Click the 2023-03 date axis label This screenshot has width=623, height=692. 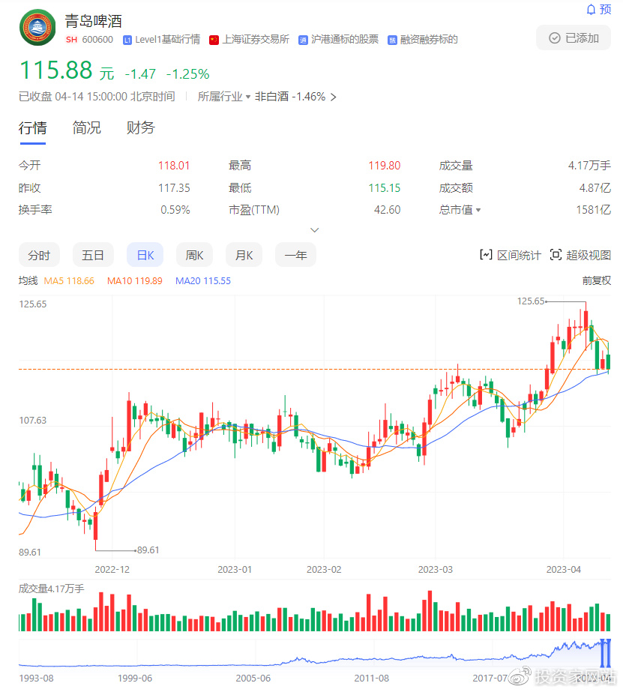[436, 569]
